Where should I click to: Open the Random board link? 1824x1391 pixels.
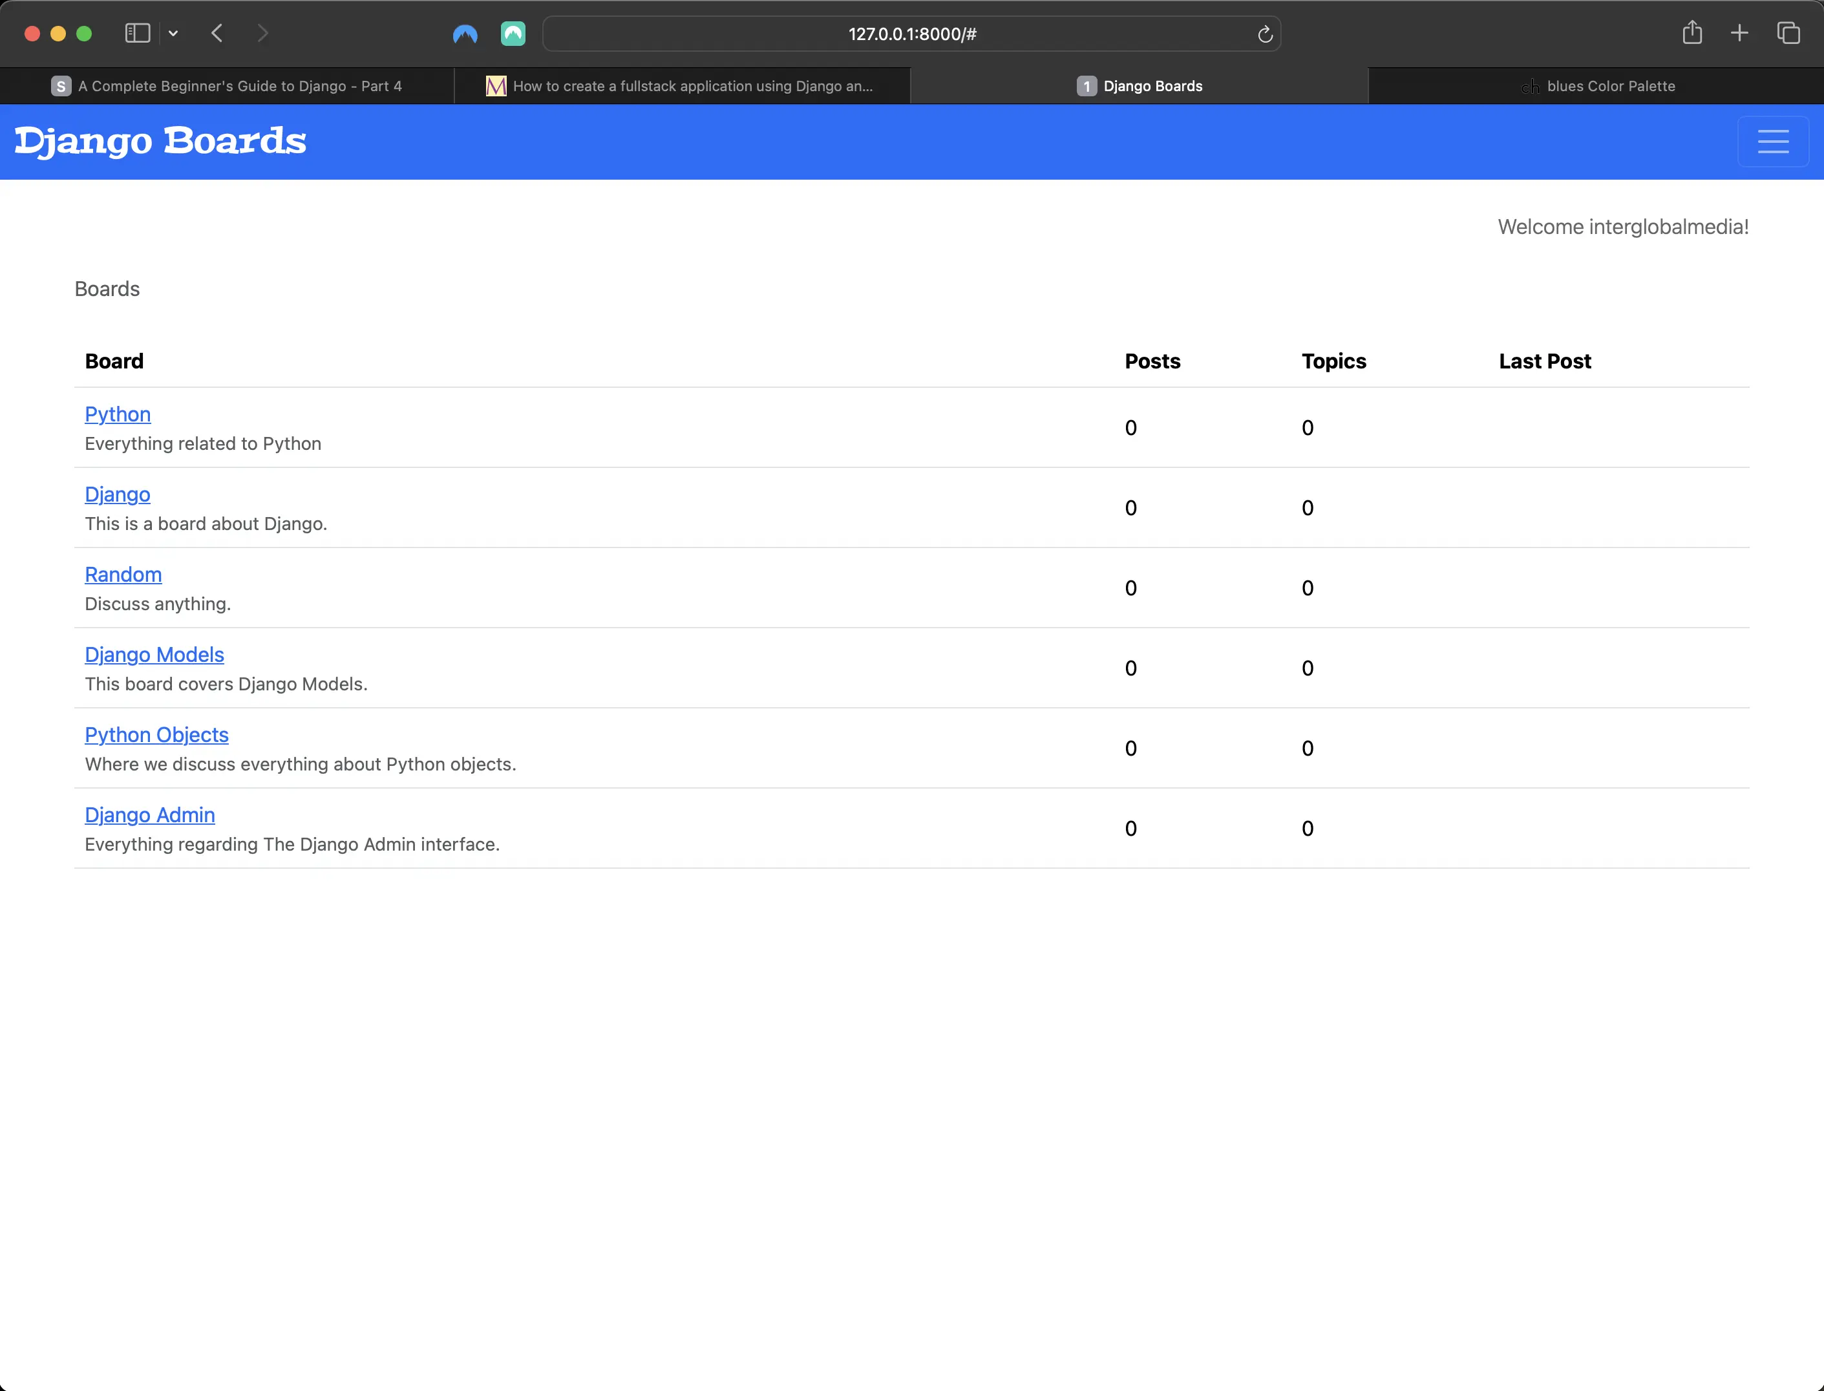point(123,575)
